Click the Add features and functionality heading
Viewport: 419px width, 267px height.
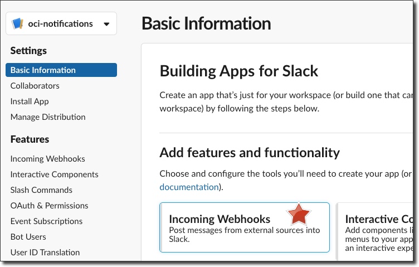click(x=249, y=152)
